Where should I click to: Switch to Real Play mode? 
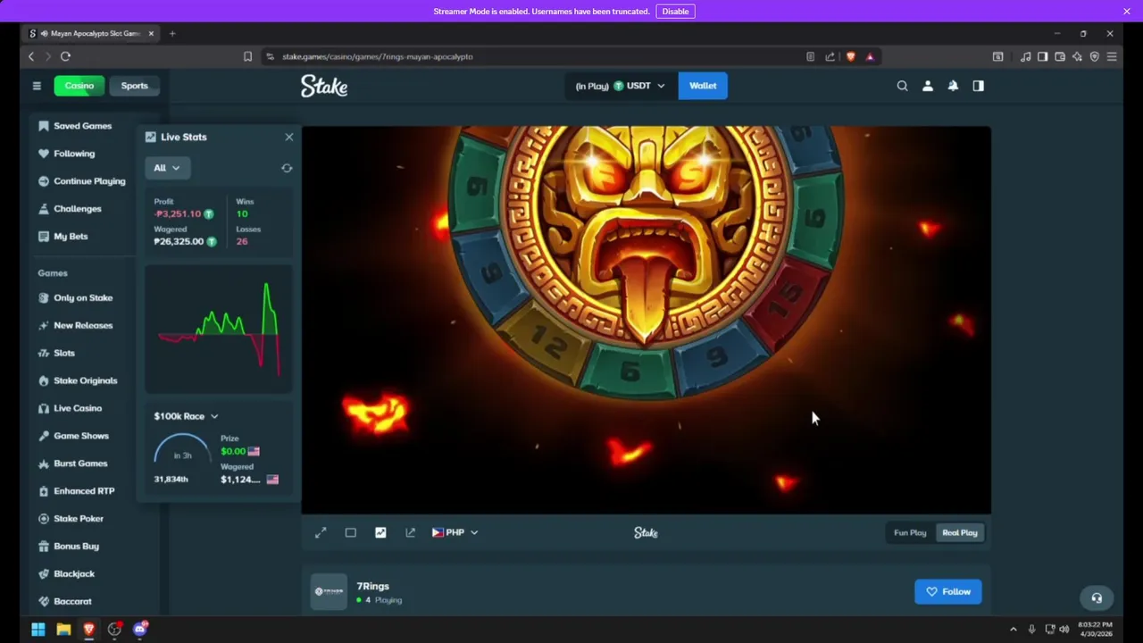pyautogui.click(x=960, y=532)
